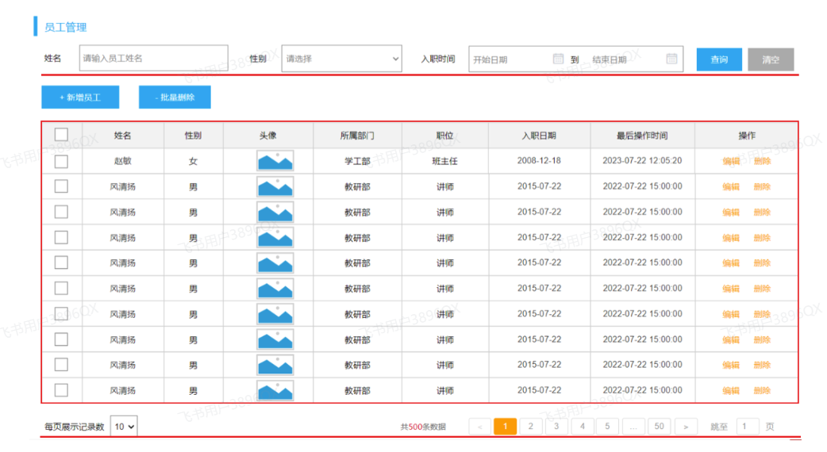Click the 职位 column header
The image size is (827, 452).
(444, 136)
